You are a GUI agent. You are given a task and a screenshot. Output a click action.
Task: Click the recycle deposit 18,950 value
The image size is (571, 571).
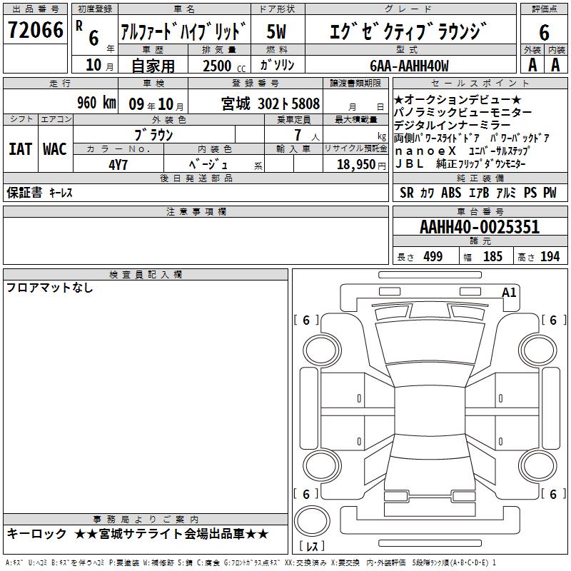[x=355, y=164]
